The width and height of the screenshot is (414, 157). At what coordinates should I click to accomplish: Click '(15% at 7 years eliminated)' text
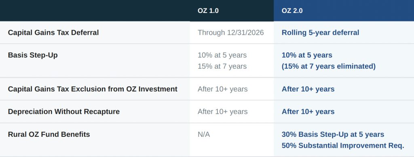pyautogui.click(x=328, y=66)
